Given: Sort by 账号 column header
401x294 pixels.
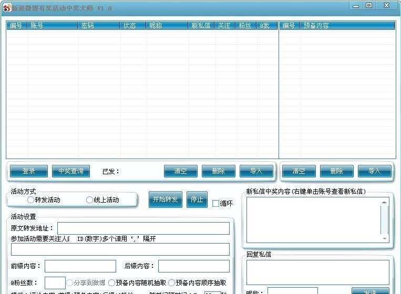Looking at the screenshot, I should pyautogui.click(x=52, y=26).
